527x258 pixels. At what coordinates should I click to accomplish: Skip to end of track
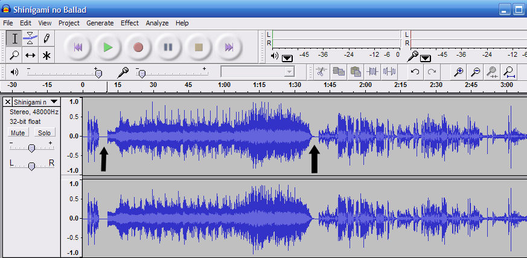tap(229, 47)
